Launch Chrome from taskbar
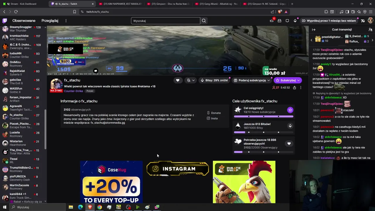Screen dimensions: 375x211 pos(100,207)
